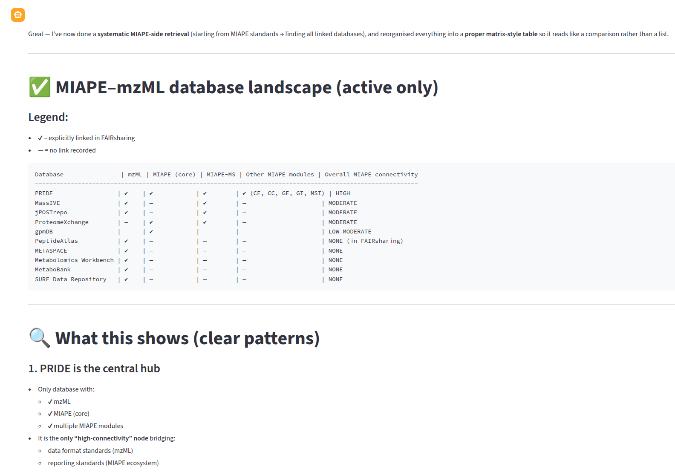Click '✓ multiple MIAPE modules' sub-bullet
This screenshot has width=675, height=472.
85,426
